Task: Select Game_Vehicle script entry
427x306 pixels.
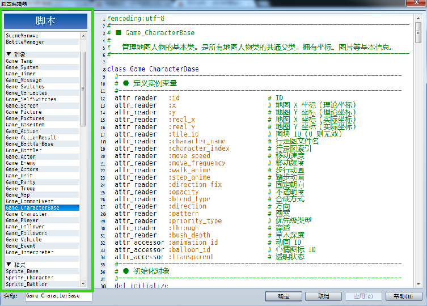Action: point(42,239)
